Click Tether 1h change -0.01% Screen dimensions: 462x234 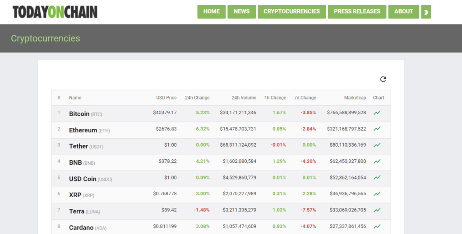pos(278,145)
